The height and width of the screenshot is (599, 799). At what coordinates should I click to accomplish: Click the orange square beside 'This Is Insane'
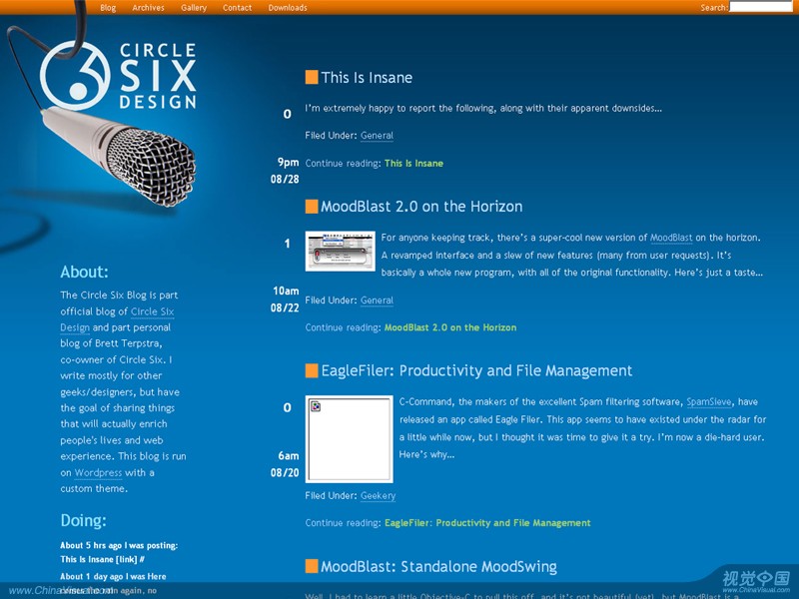point(312,77)
